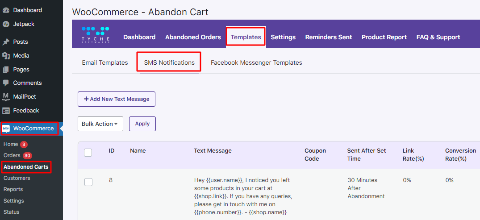Click the Jetpack icon in sidebar
480x220 pixels.
click(6, 24)
